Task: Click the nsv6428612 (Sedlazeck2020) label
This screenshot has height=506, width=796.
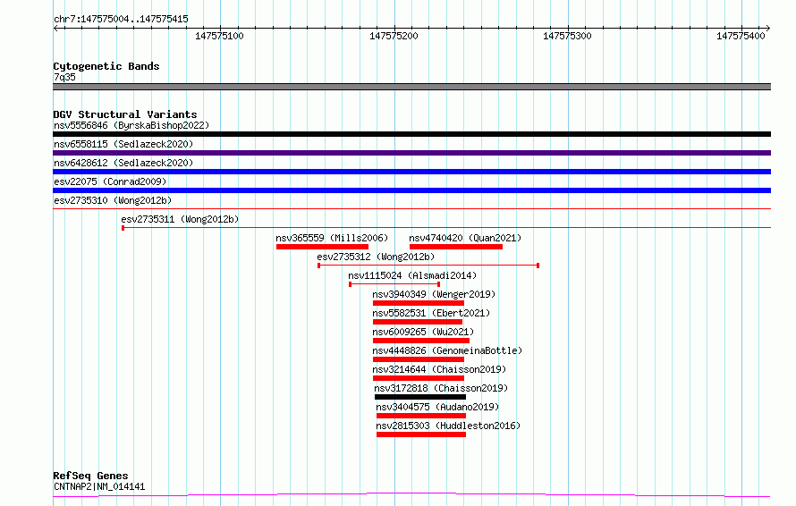Action: (123, 163)
